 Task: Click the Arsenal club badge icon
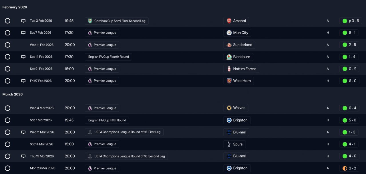point(229,21)
